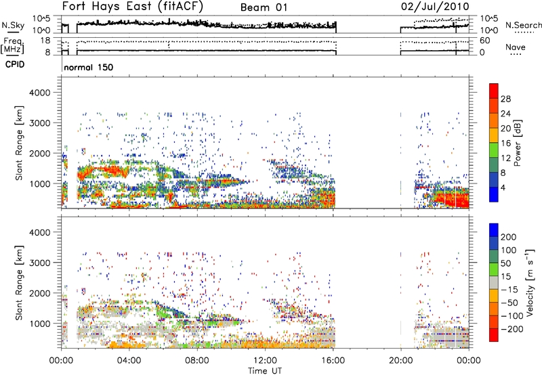
Task: Click the "18" frequency axis tick
Action: [45, 41]
